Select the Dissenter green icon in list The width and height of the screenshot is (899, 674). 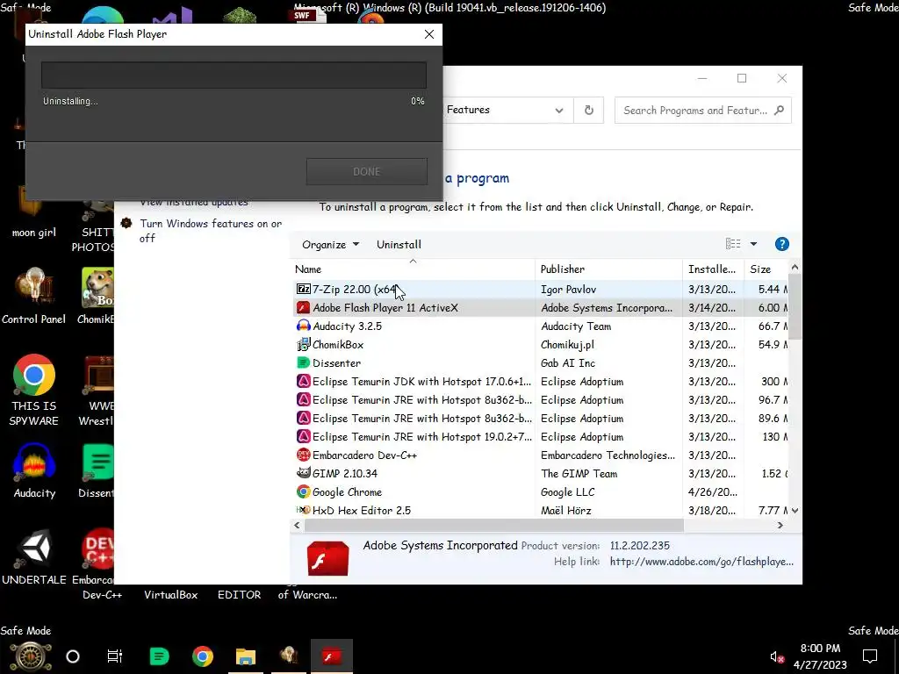click(x=303, y=362)
